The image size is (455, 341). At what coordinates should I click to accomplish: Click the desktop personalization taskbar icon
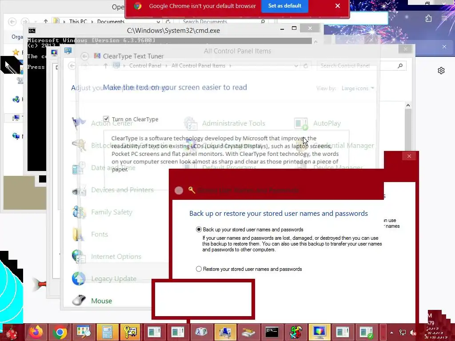(225, 332)
